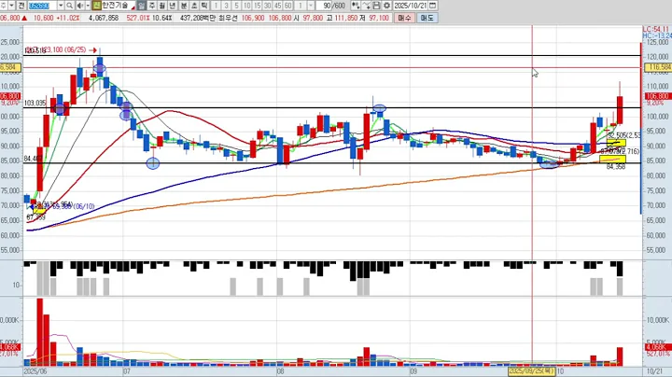Click the red 매수 buy button

click(404, 18)
